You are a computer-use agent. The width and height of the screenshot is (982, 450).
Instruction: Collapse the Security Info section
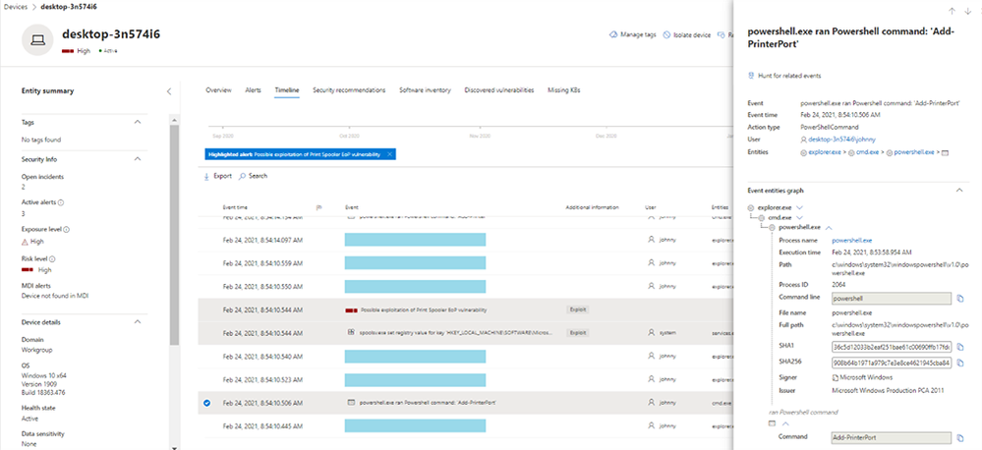coord(138,159)
